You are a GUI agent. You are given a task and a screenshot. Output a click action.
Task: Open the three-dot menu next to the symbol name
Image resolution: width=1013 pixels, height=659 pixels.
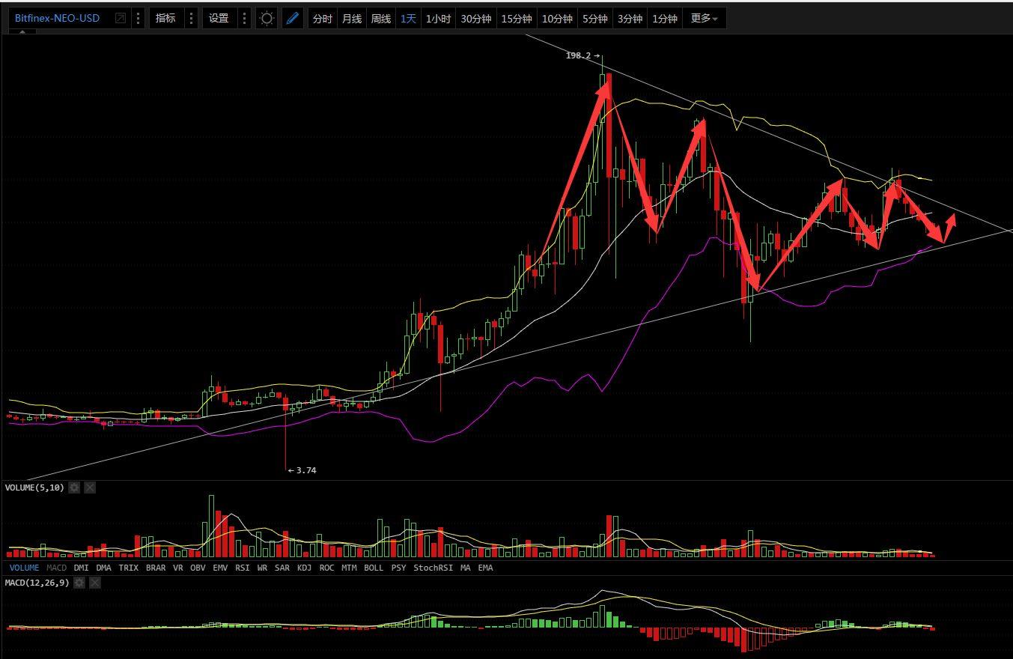tap(139, 18)
